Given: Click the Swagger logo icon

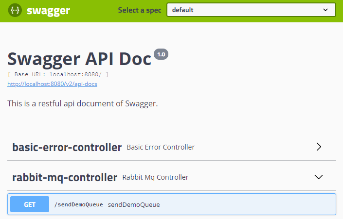Looking at the screenshot, I should coord(15,10).
